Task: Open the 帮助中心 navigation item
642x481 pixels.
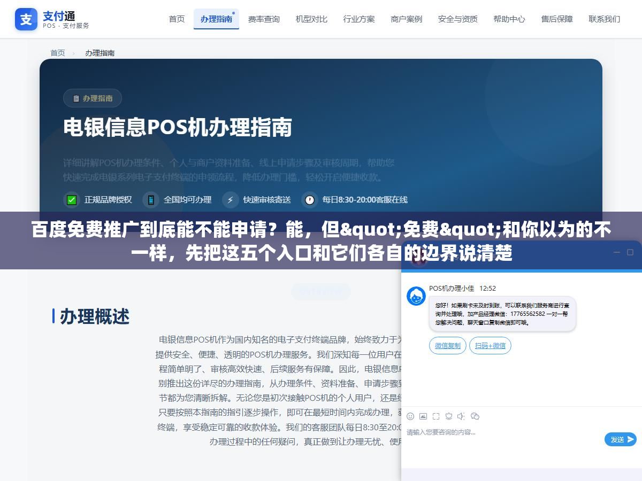Action: [x=509, y=19]
